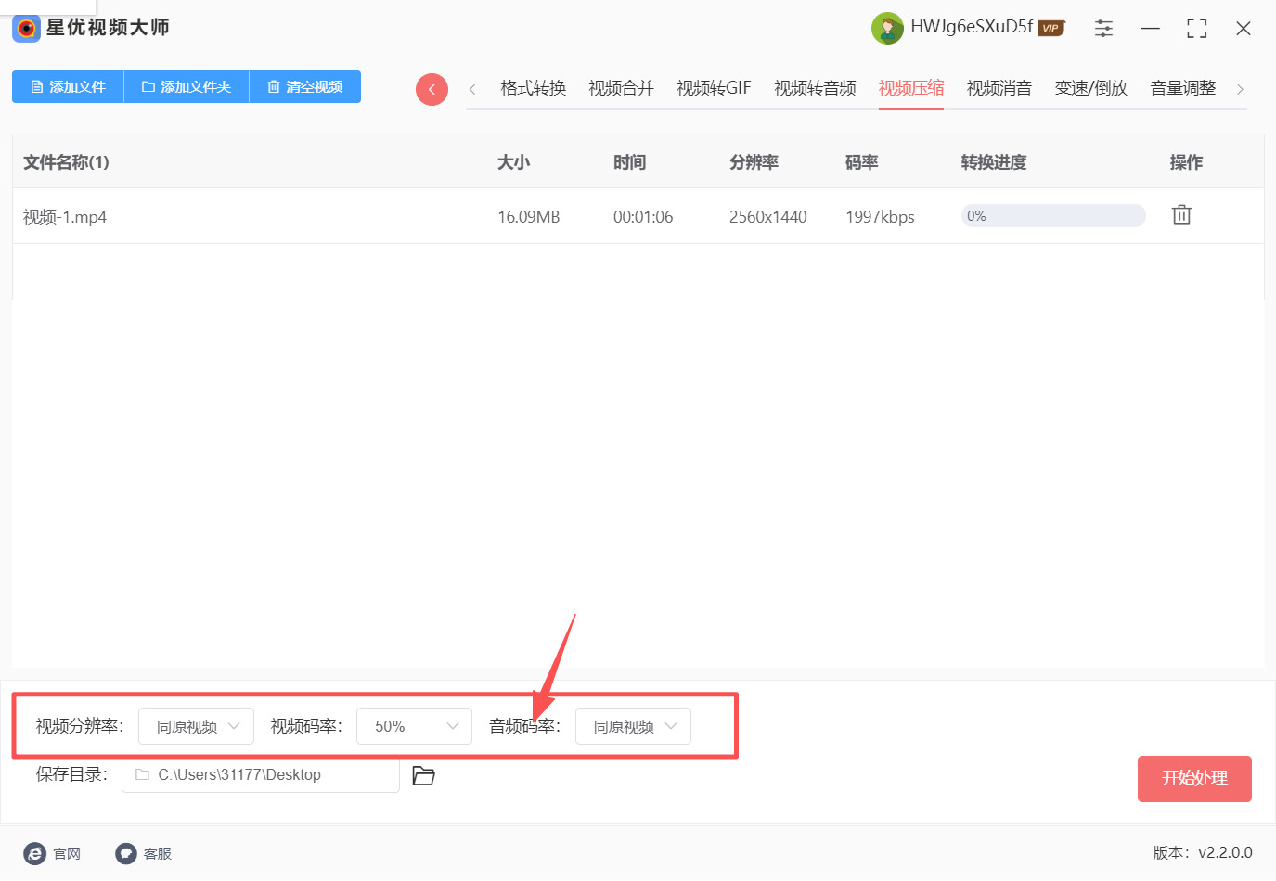Click the username HWJg6eSXuD5f
Viewport: 1276px width, 881px height.
972,27
